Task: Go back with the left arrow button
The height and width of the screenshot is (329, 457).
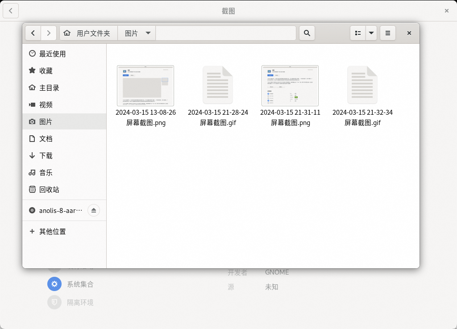Action: (33, 33)
